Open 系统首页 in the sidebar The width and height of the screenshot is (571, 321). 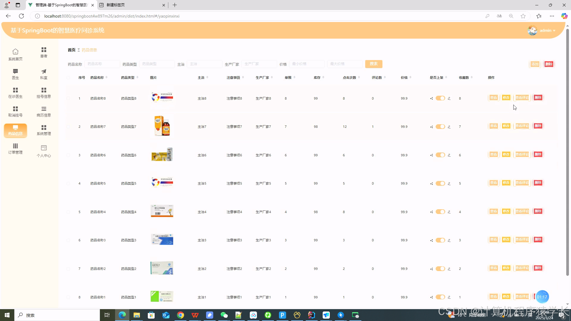tap(15, 55)
